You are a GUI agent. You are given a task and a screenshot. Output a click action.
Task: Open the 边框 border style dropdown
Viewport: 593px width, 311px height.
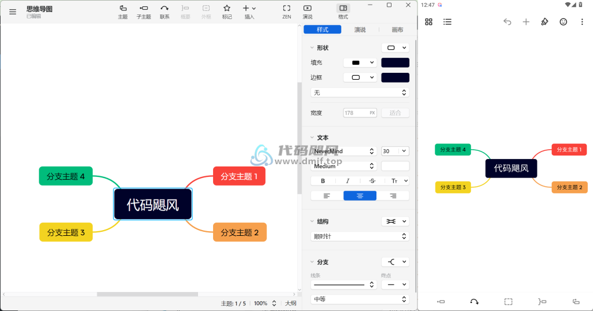(360, 77)
